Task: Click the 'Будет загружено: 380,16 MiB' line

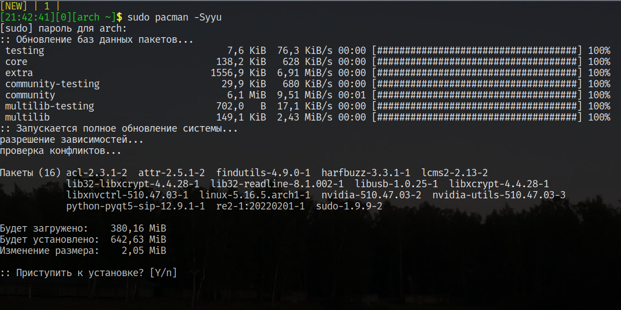Action: coord(83,229)
